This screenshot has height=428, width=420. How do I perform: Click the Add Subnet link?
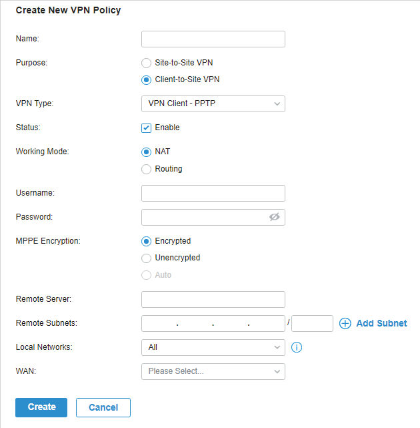[x=381, y=323]
